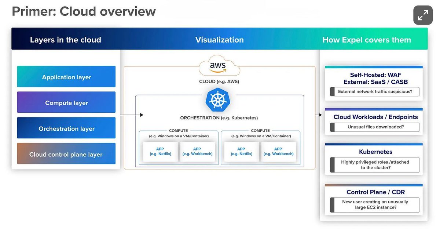
Task: Select the Application layer item
Action: [66, 77]
